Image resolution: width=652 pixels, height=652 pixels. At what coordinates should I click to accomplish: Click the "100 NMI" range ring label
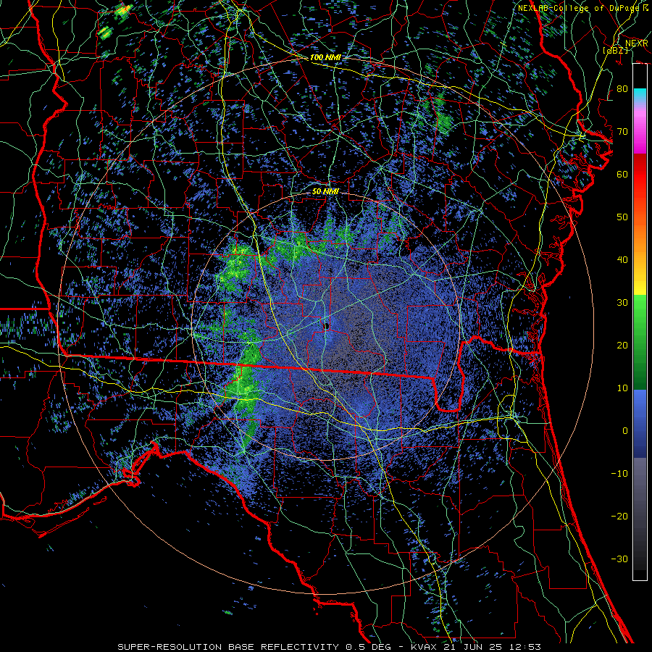(x=325, y=57)
